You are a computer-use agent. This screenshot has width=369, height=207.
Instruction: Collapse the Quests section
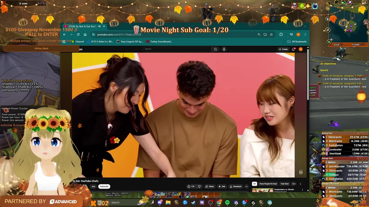366,70
